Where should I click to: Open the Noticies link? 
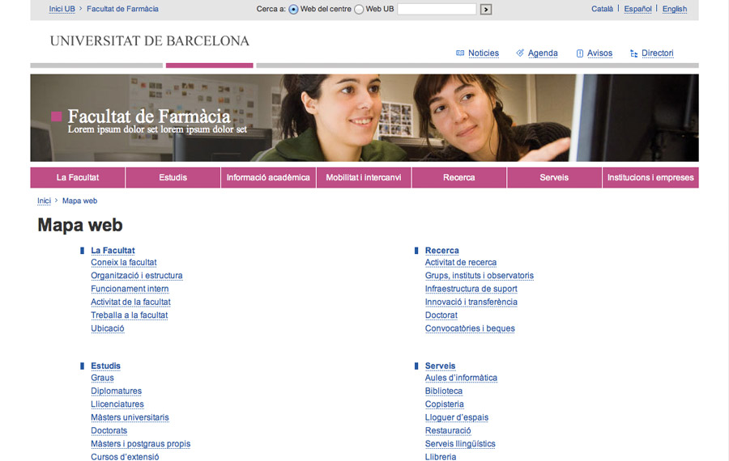coord(483,53)
